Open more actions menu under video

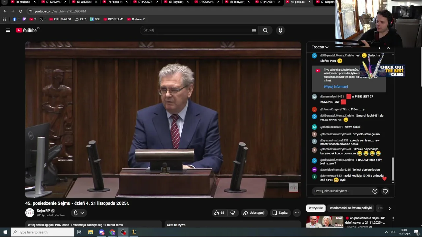(x=297, y=213)
